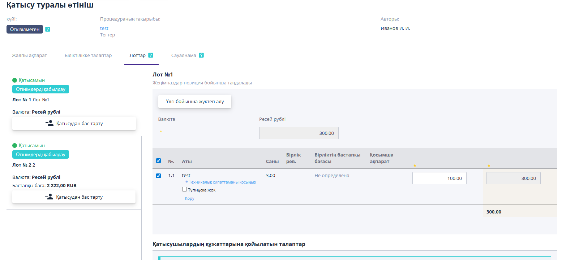The width and height of the screenshot is (562, 260).
Task: Enable the Түпнұсқа жоқ checkbox
Action: click(185, 189)
